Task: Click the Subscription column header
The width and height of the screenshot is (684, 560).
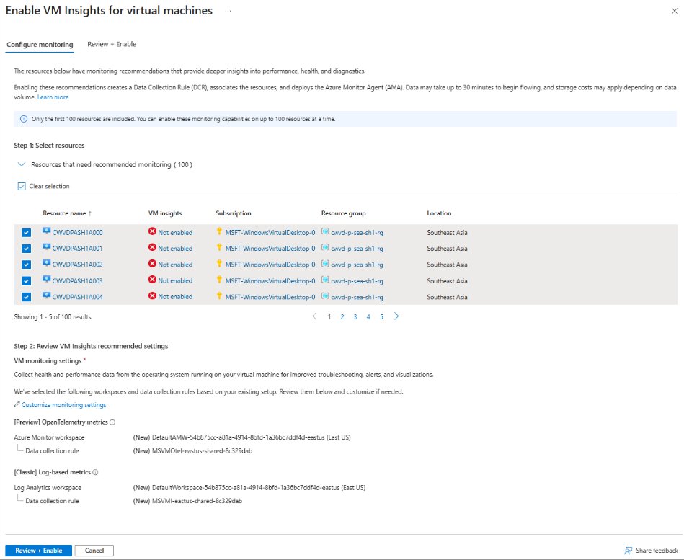Action: click(x=234, y=213)
